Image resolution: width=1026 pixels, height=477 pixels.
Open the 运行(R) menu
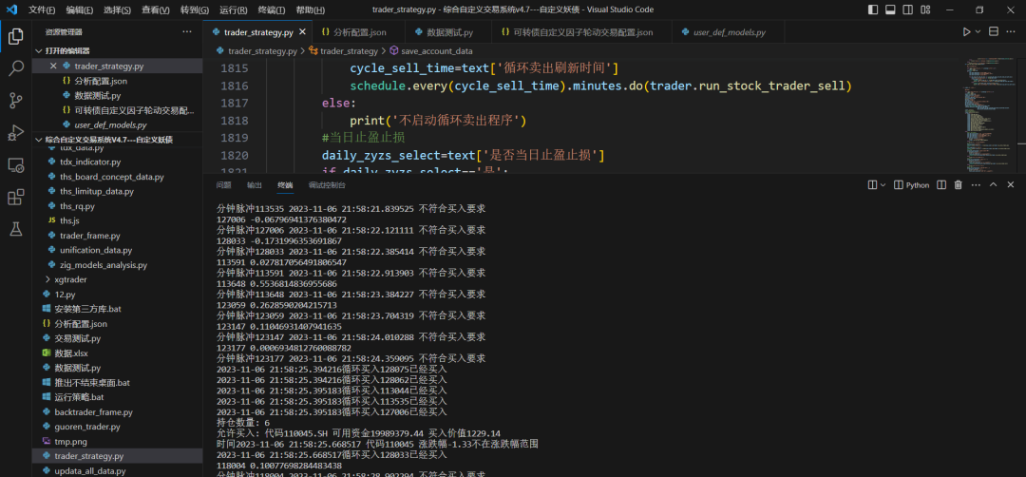coord(233,10)
